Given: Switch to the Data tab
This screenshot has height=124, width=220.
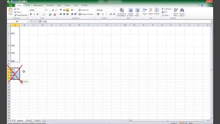Looking at the screenshot, I should point(59,6).
